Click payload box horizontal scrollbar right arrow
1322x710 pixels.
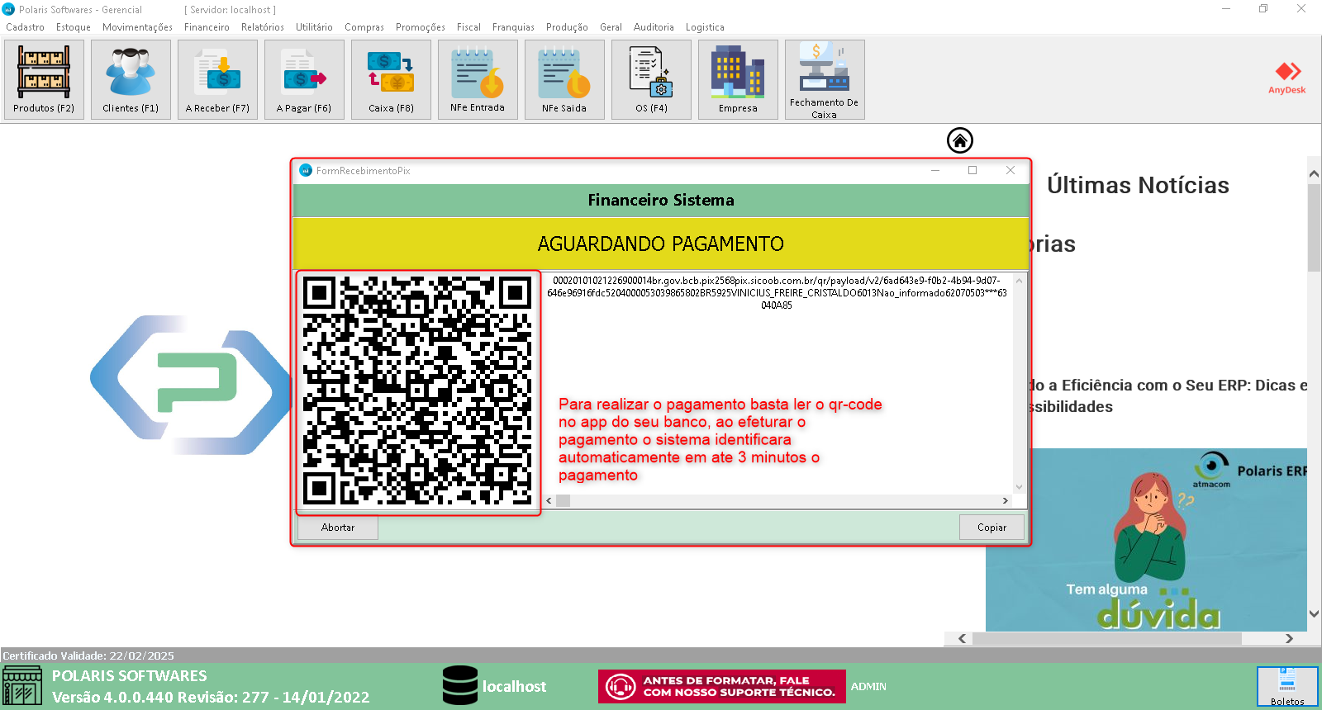coord(1006,500)
